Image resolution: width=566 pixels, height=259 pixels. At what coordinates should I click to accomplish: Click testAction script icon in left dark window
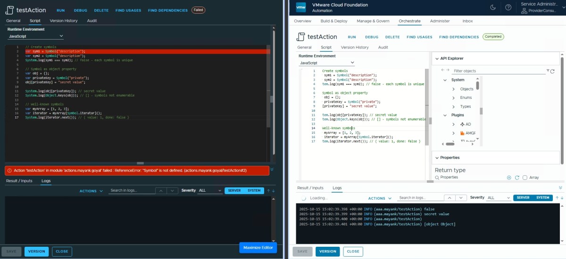pos(9,10)
